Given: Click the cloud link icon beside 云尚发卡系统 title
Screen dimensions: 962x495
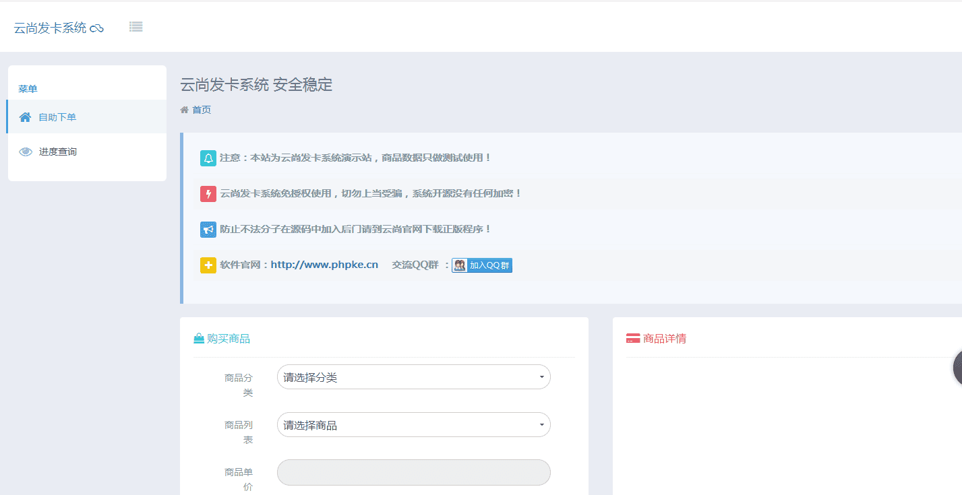Looking at the screenshot, I should [x=97, y=28].
